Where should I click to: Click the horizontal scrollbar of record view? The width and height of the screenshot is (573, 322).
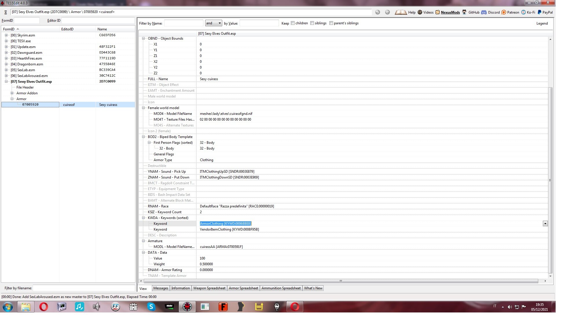341,281
